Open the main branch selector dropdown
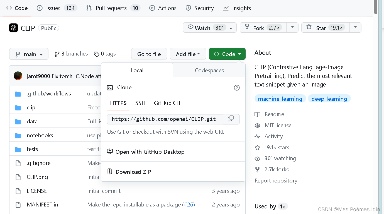Screen dimensions: 384x214 point(29,54)
